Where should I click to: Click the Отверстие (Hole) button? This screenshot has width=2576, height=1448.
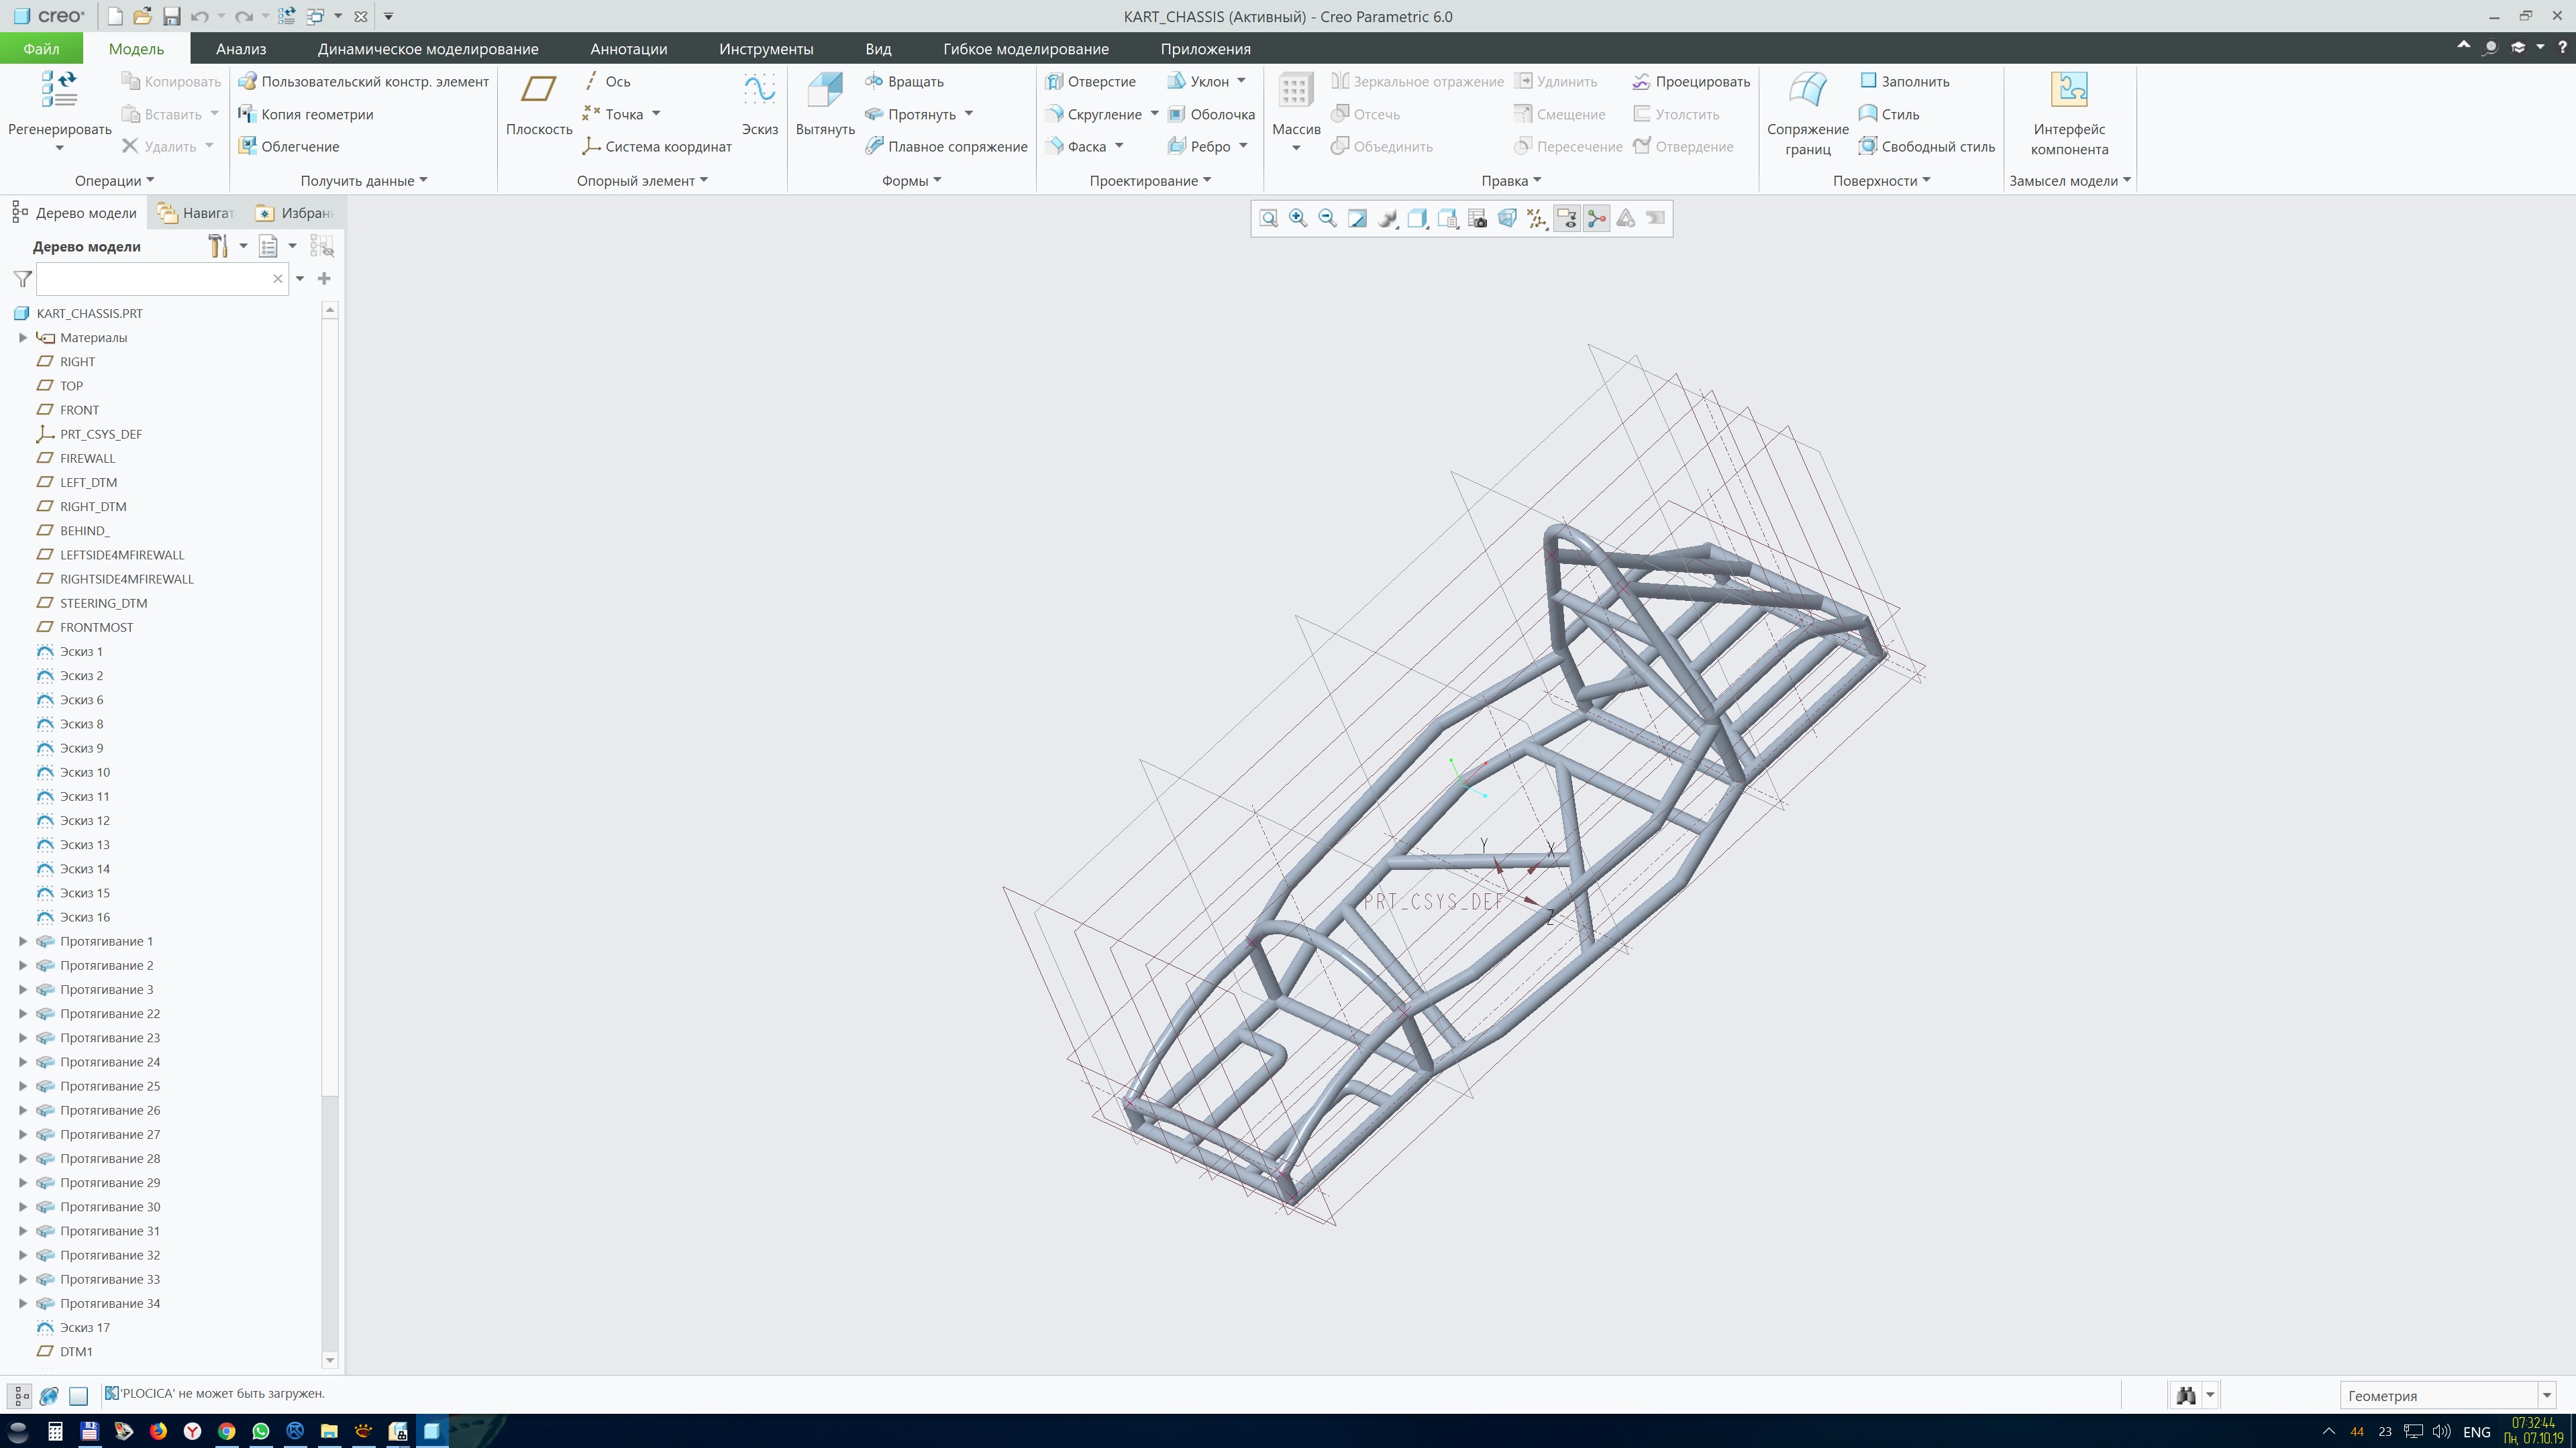click(1090, 82)
